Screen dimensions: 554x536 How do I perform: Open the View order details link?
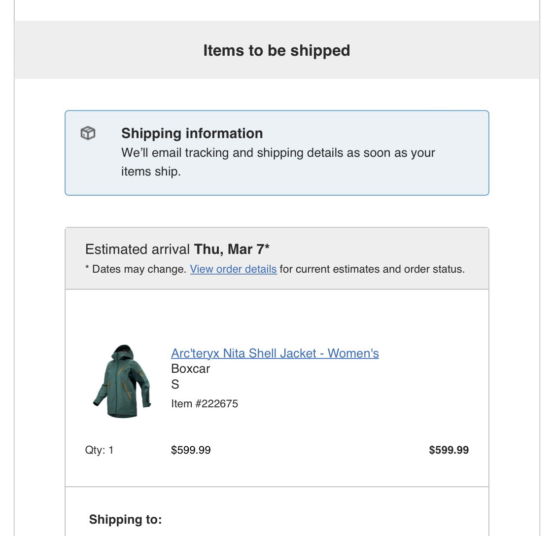coord(233,269)
